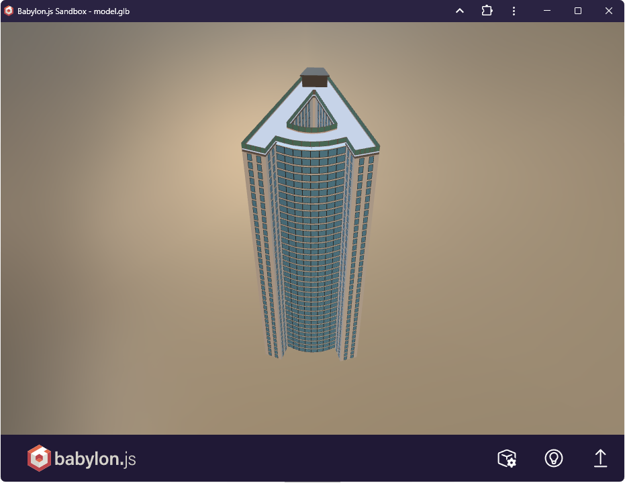
Task: Click the hexagonal Babylon logo in the bottom bar
Action: pos(39,458)
